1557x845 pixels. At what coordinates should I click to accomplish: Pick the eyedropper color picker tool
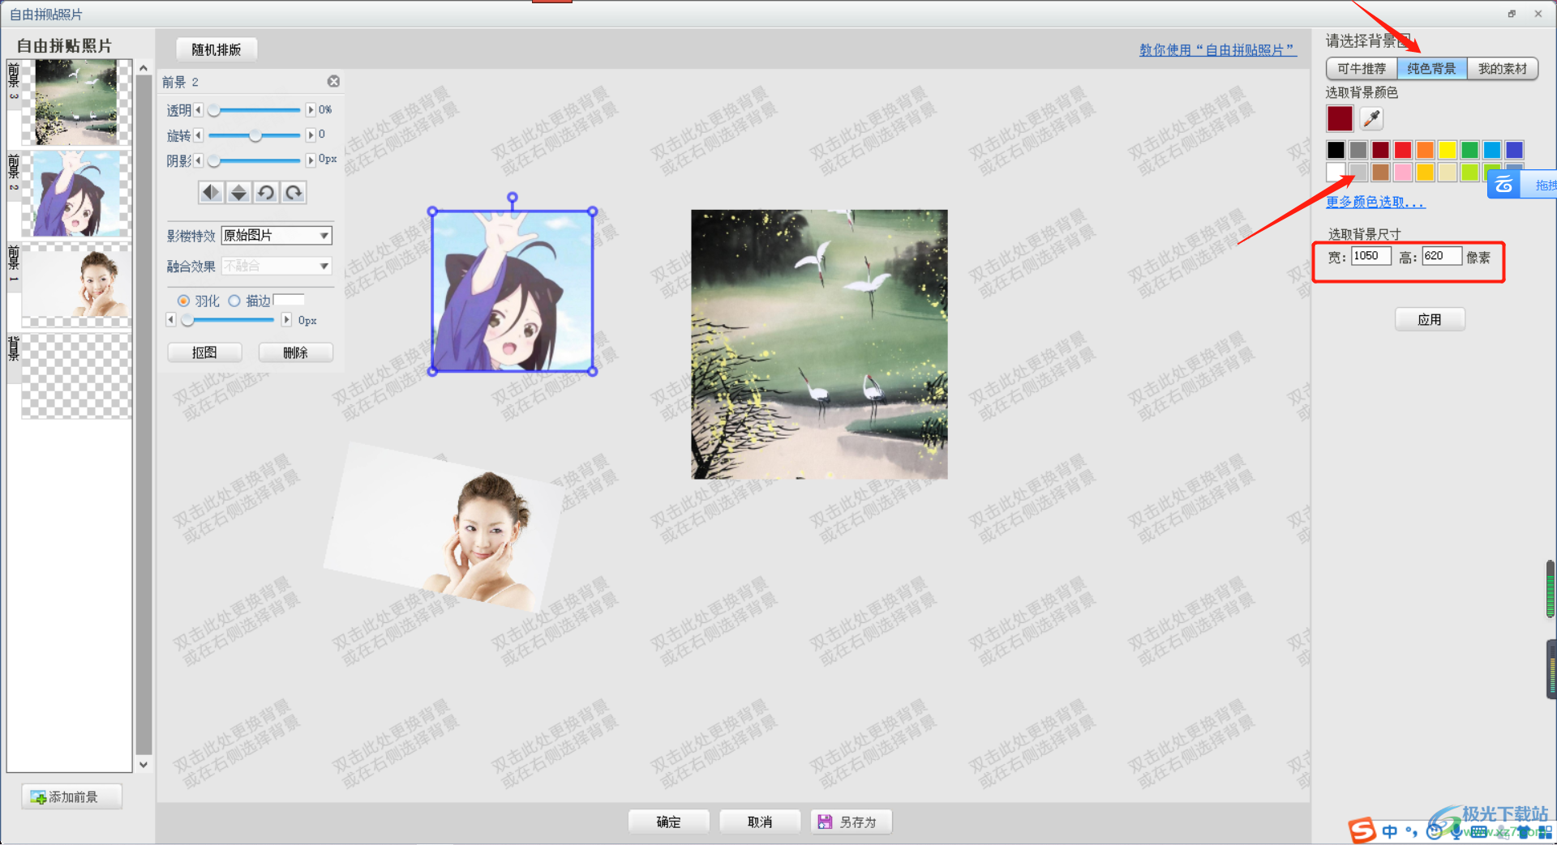click(x=1371, y=118)
